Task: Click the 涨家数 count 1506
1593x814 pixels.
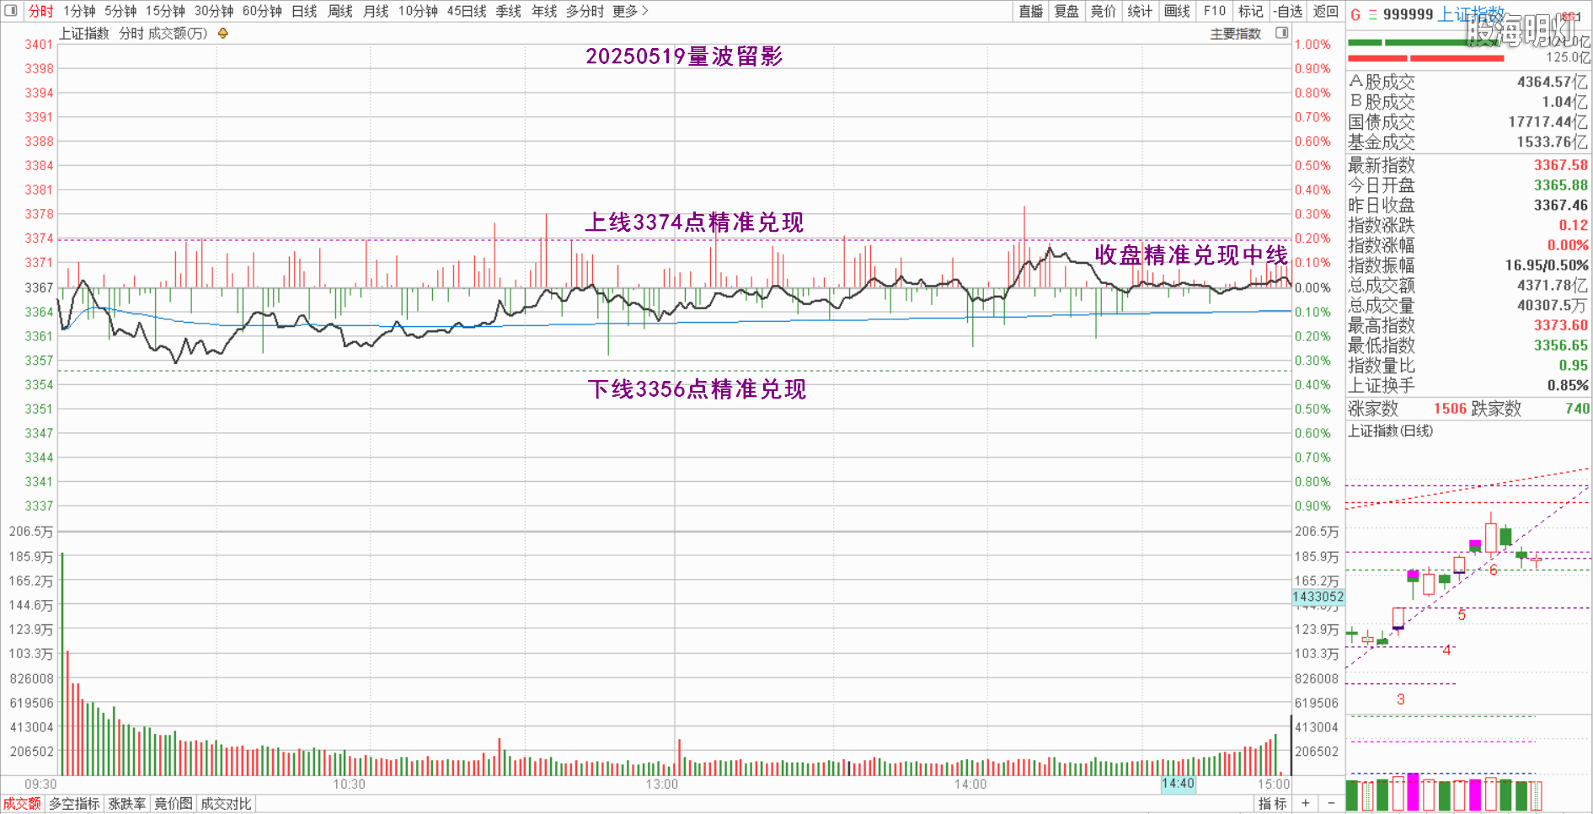Action: point(1450,409)
